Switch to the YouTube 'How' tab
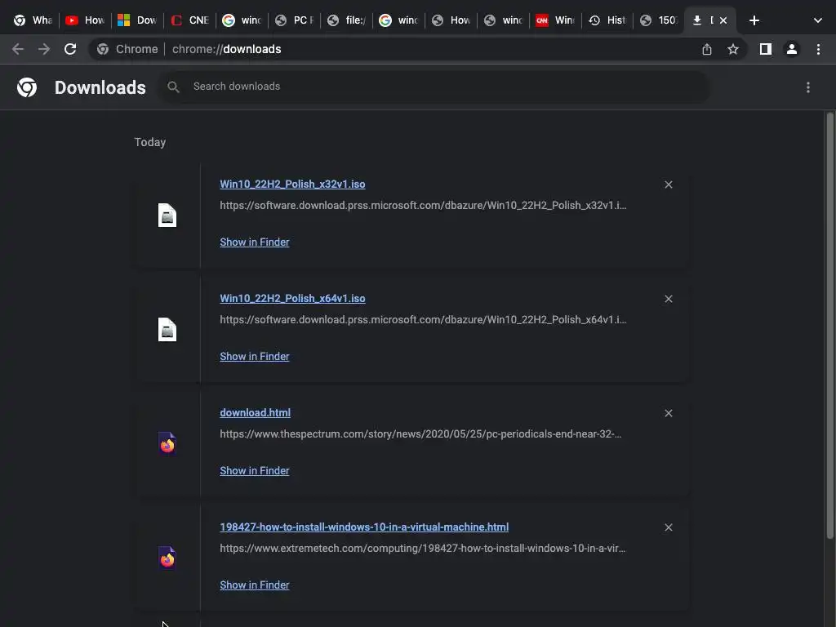Viewport: 836px width, 627px height. [x=85, y=20]
